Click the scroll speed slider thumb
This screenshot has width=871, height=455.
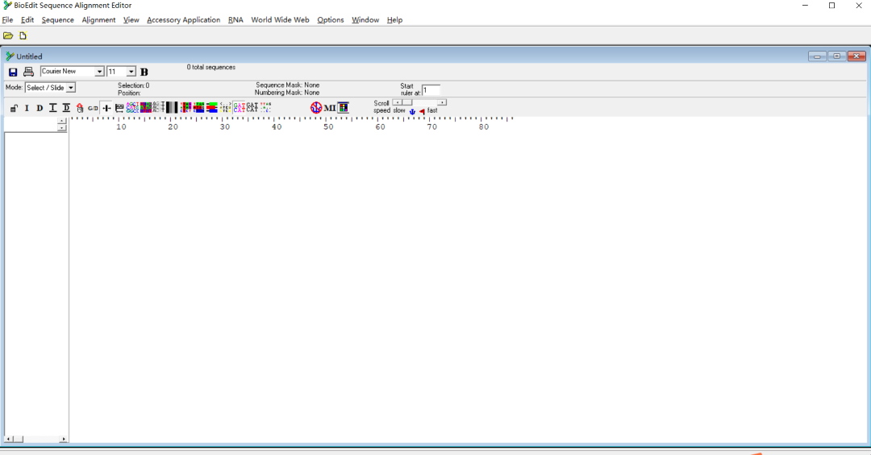click(x=407, y=102)
